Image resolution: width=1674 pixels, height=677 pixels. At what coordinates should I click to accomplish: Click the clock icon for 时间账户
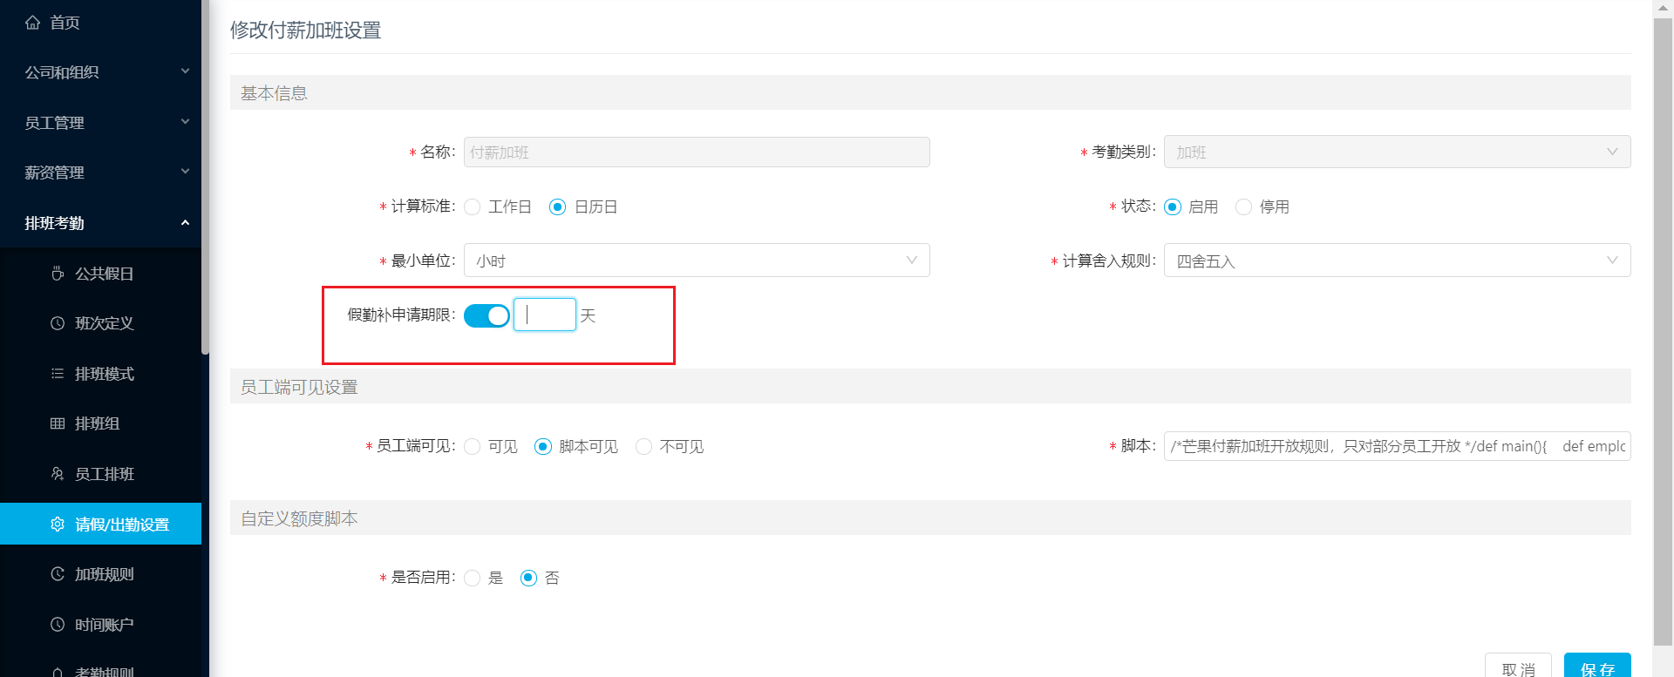(58, 625)
